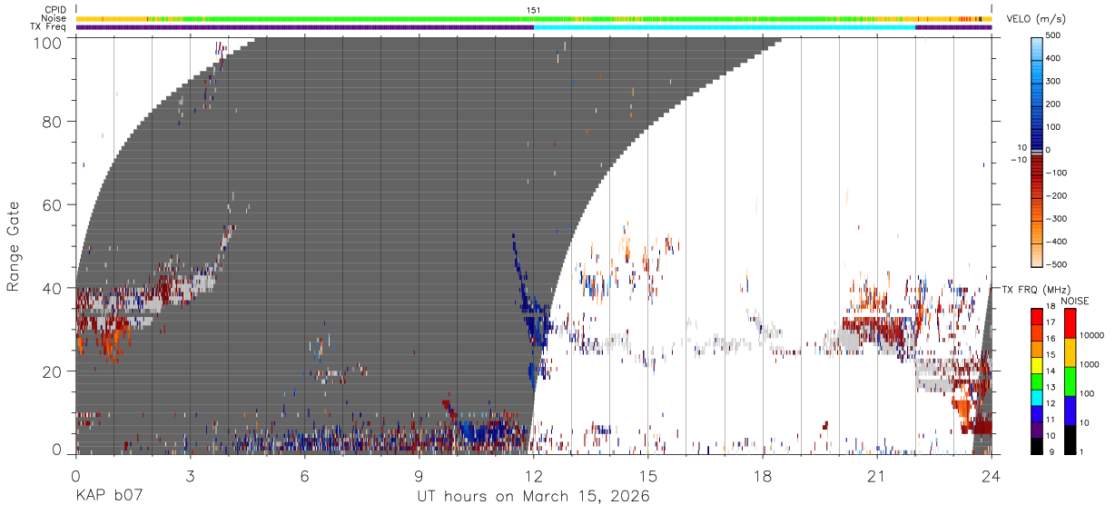
Task: Click the cyan segment of the TX Freq bar
Action: [725, 27]
